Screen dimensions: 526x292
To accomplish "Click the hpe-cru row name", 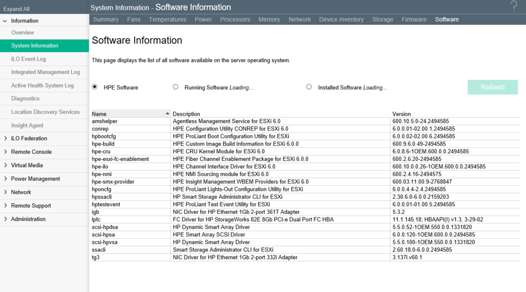I will coord(101,151).
